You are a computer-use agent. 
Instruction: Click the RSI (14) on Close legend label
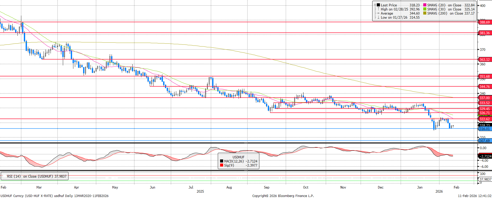[36, 176]
